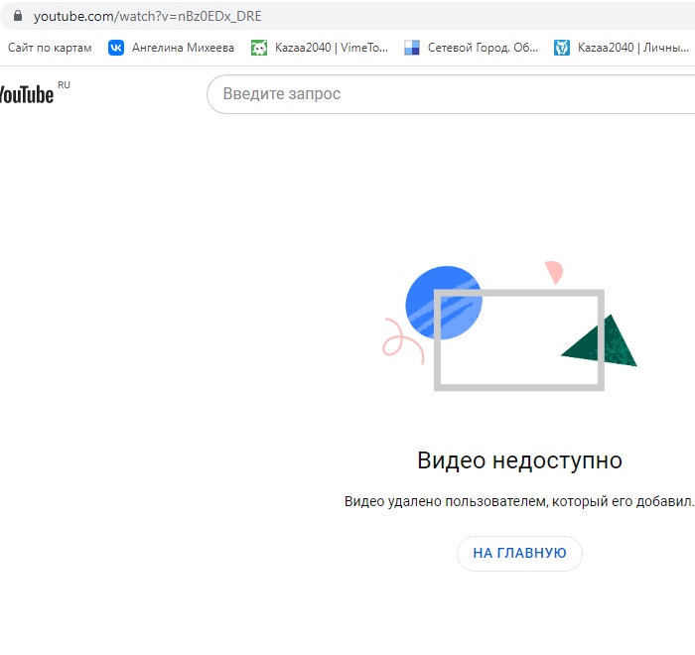Go to YouTube home via the logo
695x655 pixels.
(27, 94)
